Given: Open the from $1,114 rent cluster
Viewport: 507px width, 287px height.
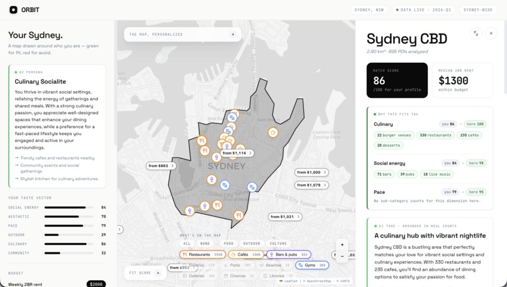Looking at the screenshot, I should tap(237, 153).
